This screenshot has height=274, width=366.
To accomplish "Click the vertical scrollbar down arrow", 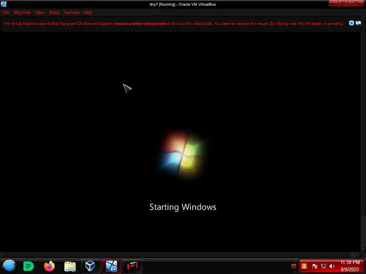I will tap(363, 249).
